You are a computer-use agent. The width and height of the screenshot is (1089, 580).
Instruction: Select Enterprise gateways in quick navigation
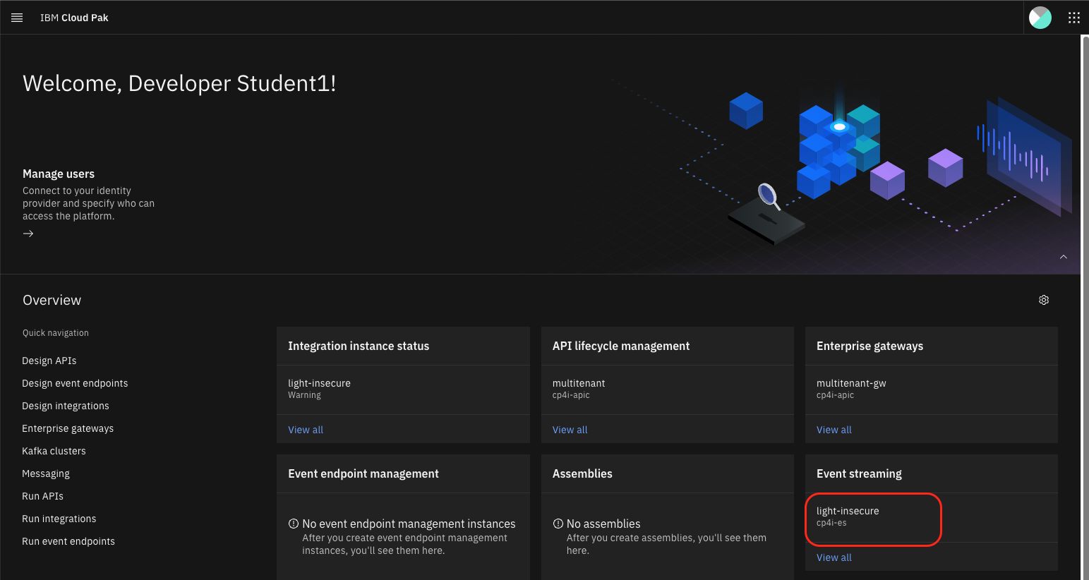(68, 428)
